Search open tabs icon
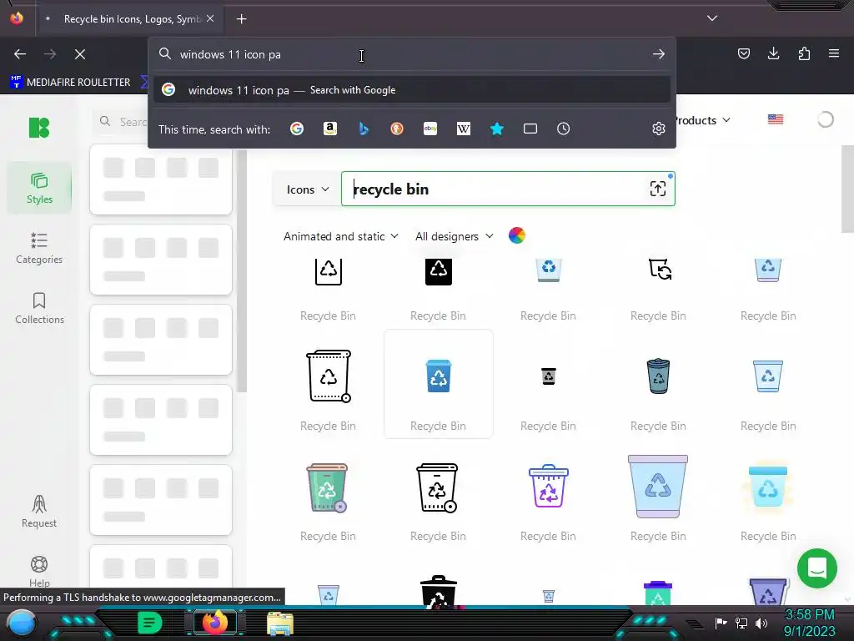The image size is (854, 641). tap(530, 129)
